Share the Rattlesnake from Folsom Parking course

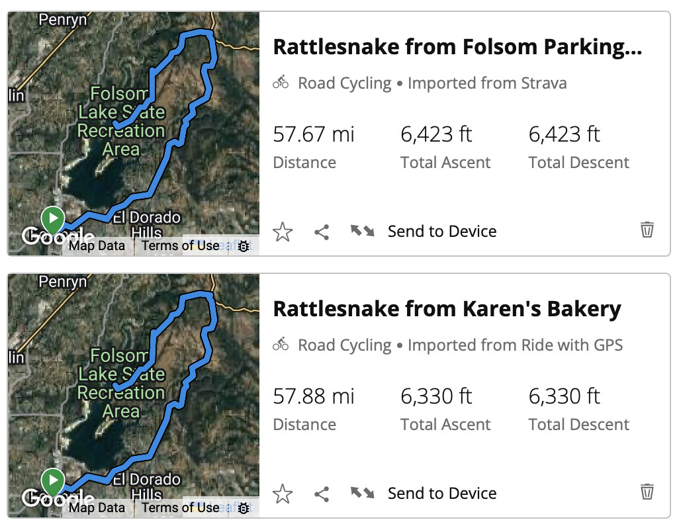click(x=322, y=232)
